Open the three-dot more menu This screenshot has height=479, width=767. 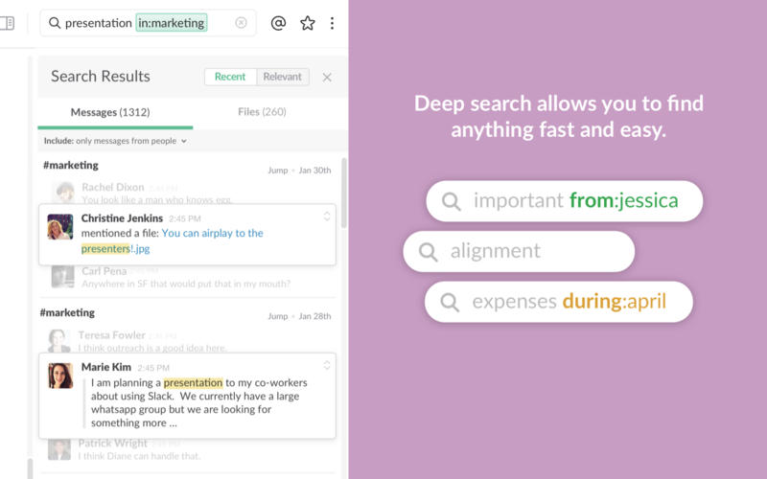click(x=332, y=23)
